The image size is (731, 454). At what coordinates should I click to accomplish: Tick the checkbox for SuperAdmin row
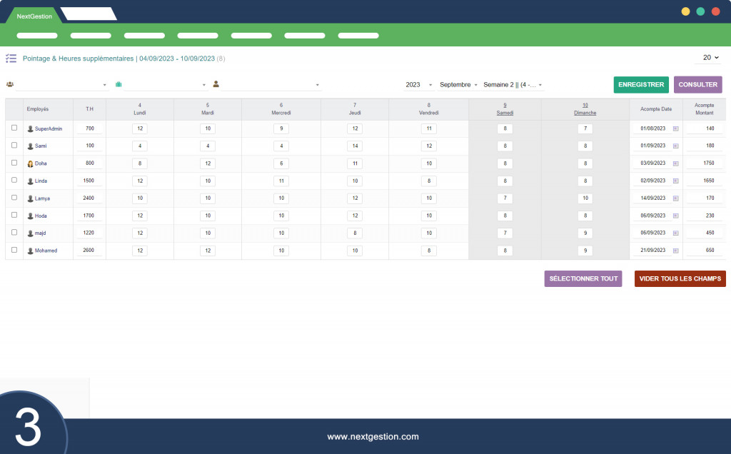[14, 128]
